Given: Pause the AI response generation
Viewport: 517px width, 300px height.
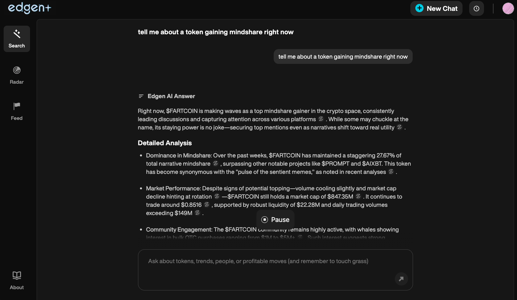Looking at the screenshot, I should tap(275, 219).
